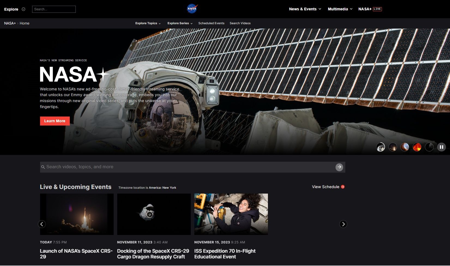Viewport: 450px width, 266px height.
Task: Open the SpaceX CRS-29 launch thumbnail
Action: [x=77, y=214]
